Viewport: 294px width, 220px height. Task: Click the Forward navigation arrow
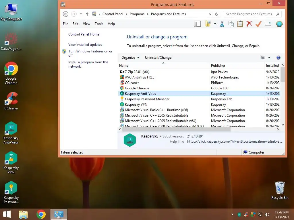point(74,14)
